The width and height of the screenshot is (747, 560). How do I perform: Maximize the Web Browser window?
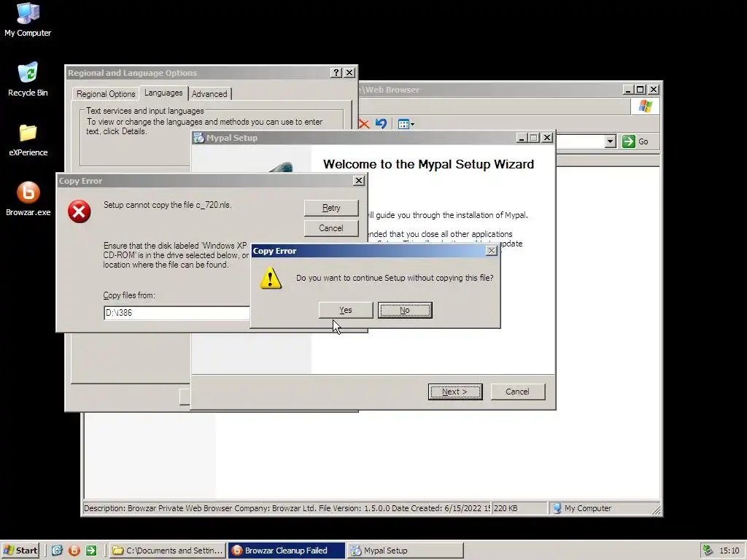[x=640, y=90]
